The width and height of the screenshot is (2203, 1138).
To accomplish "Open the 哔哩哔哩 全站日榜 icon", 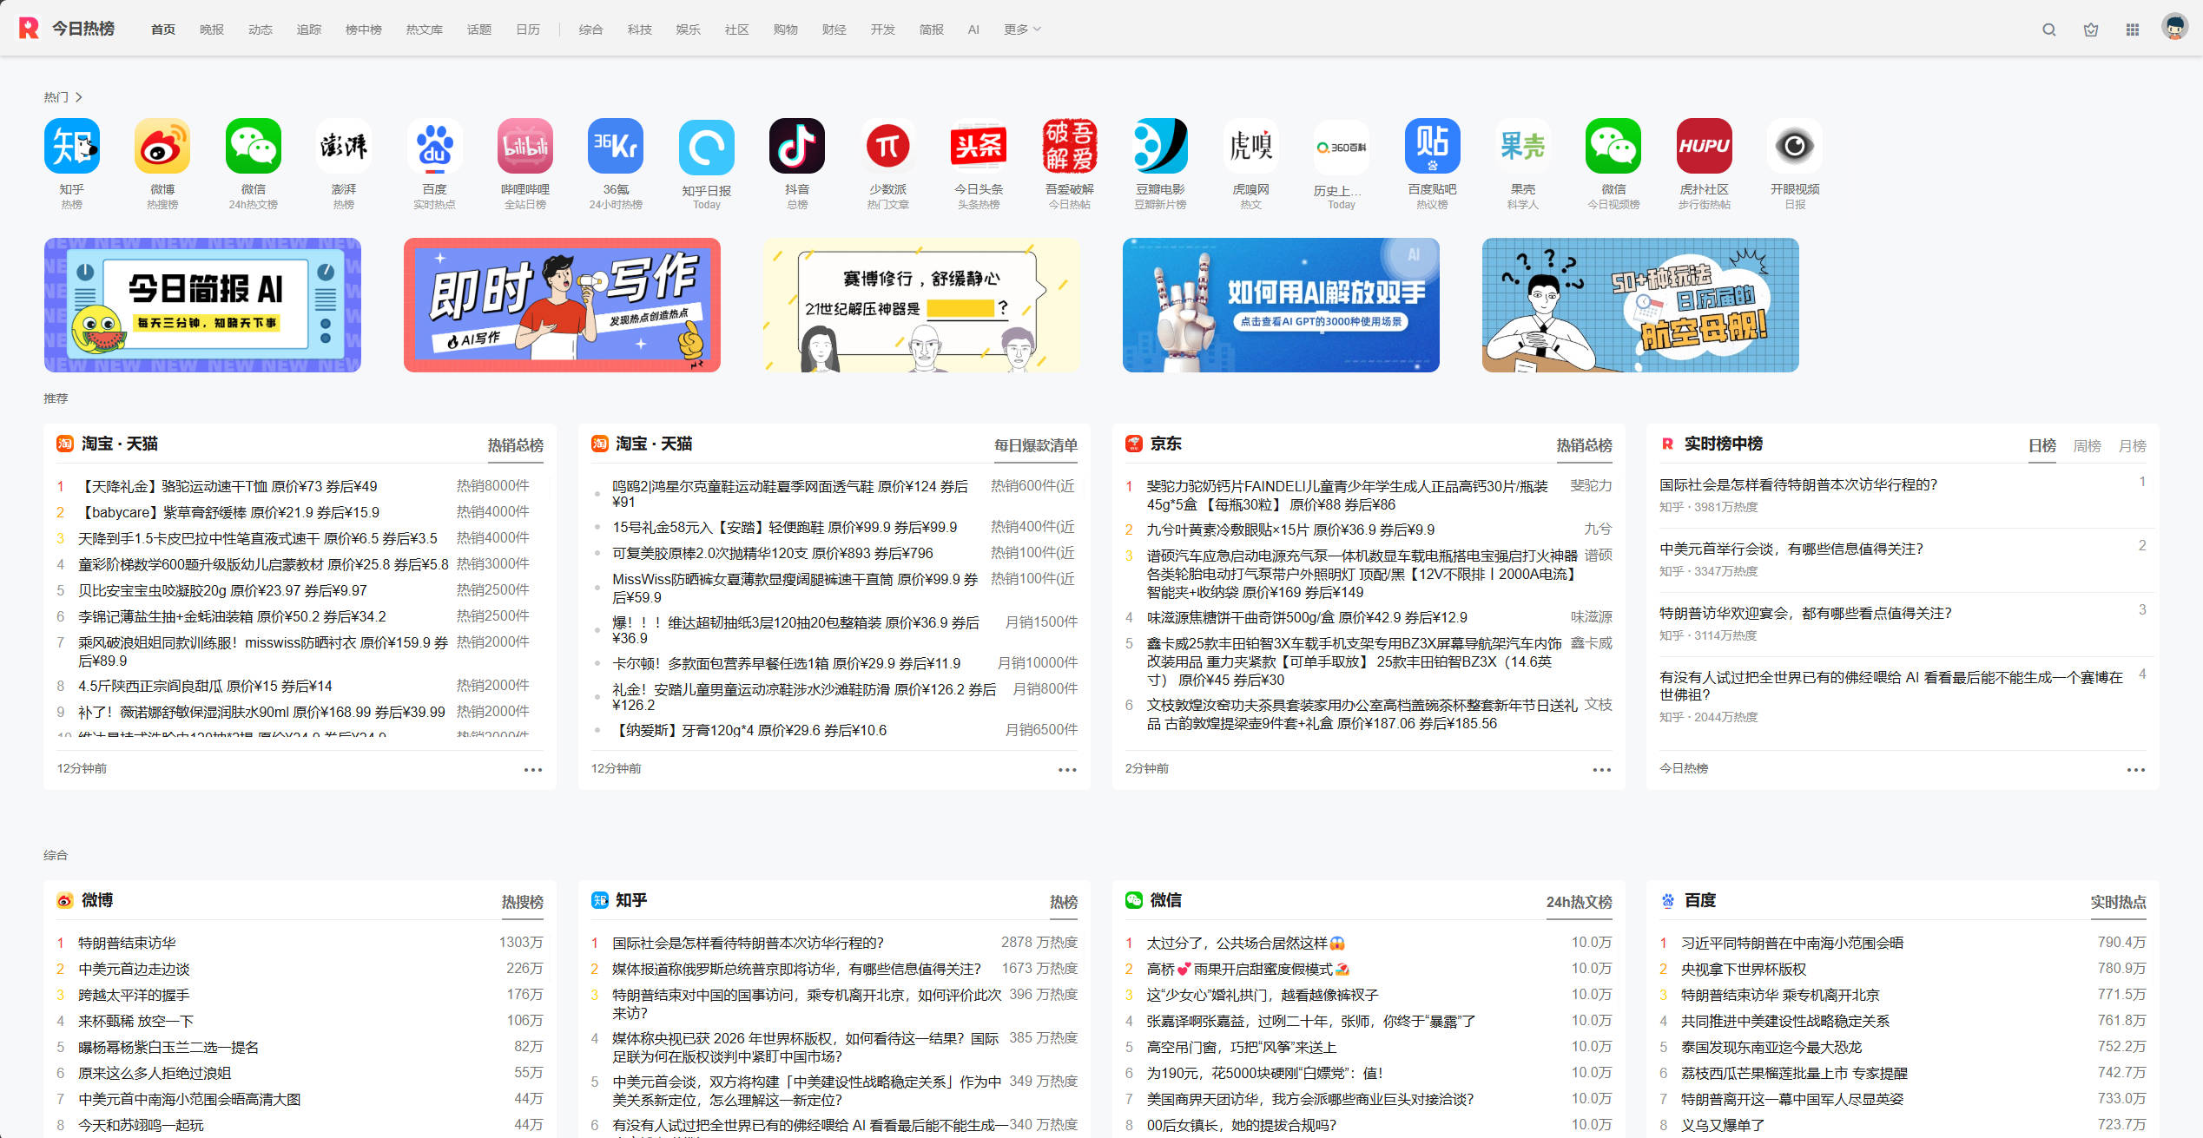I will [525, 146].
